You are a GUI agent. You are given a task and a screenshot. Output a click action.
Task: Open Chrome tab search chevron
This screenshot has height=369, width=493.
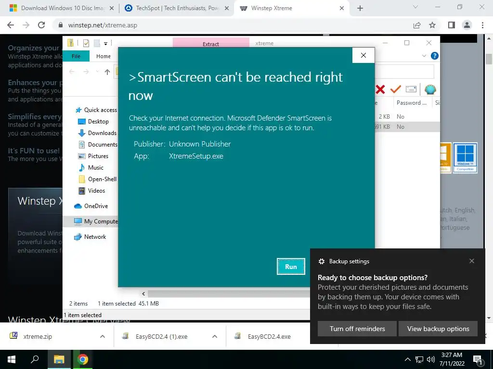click(x=415, y=7)
